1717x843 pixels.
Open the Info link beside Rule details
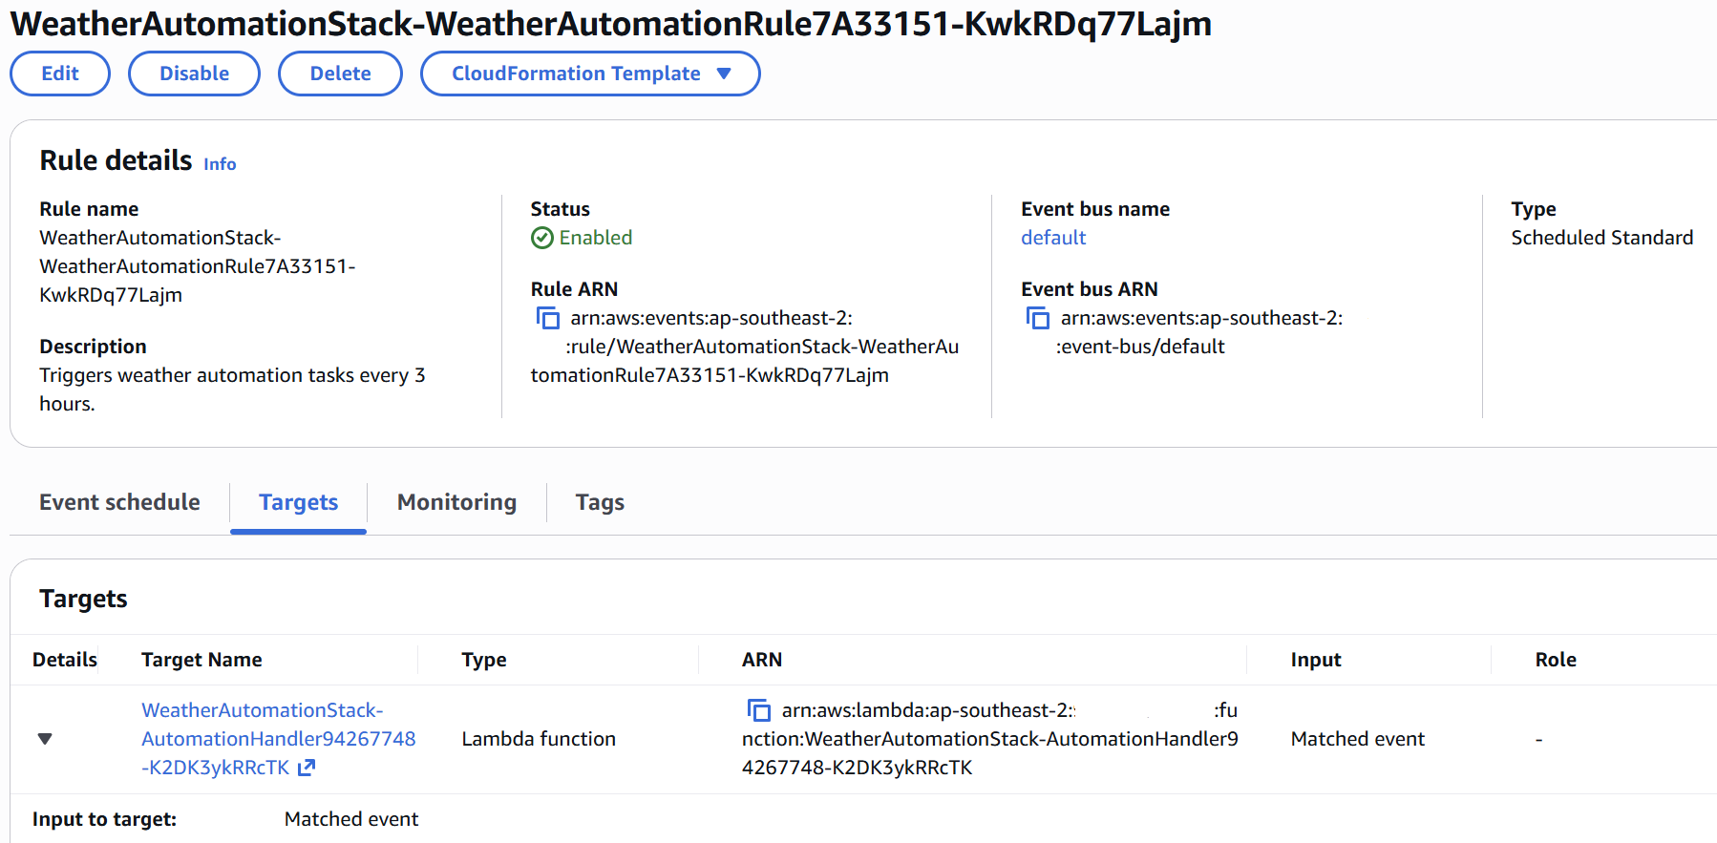(x=220, y=164)
